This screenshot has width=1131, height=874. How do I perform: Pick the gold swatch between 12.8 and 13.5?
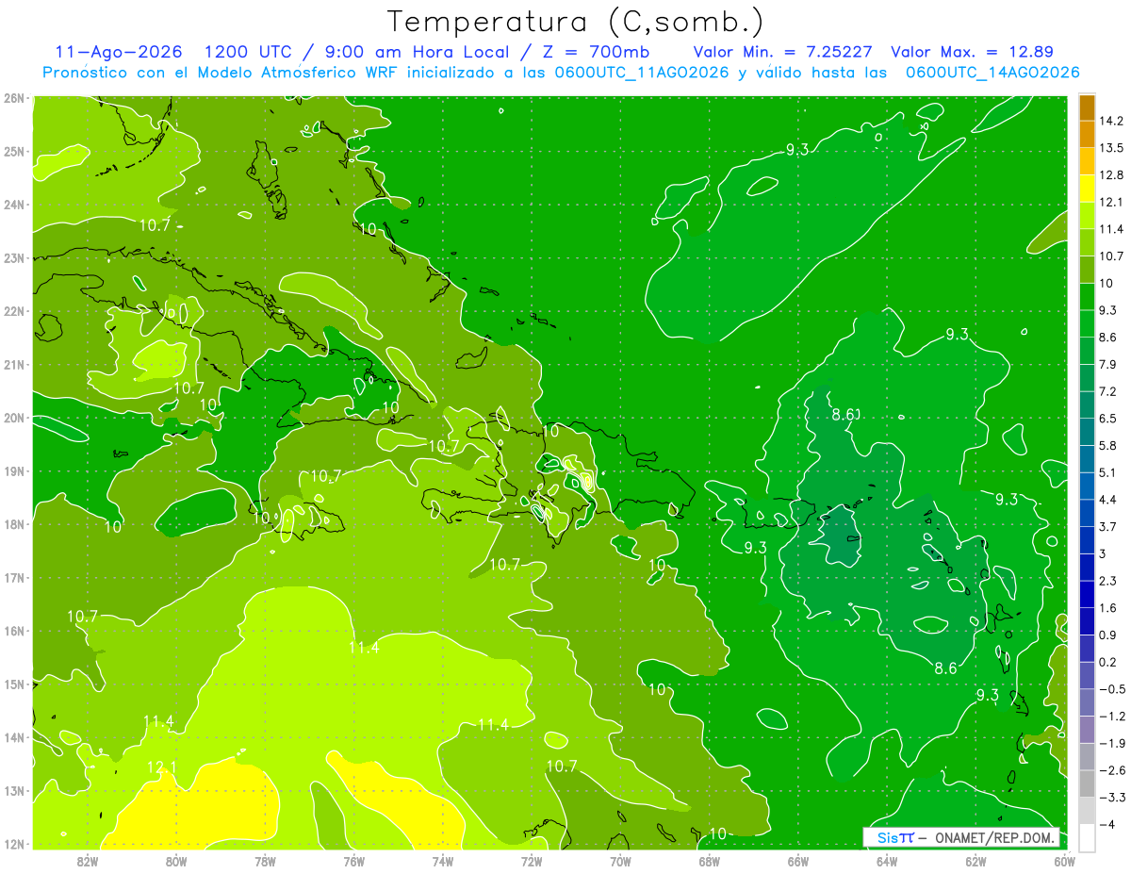pyautogui.click(x=1087, y=161)
